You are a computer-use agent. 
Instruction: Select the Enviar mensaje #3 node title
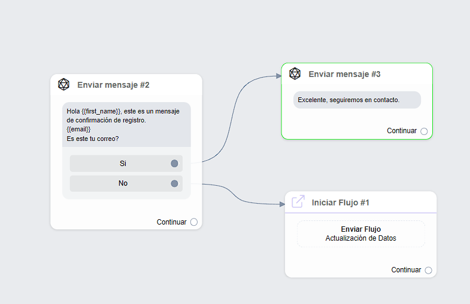(x=344, y=74)
